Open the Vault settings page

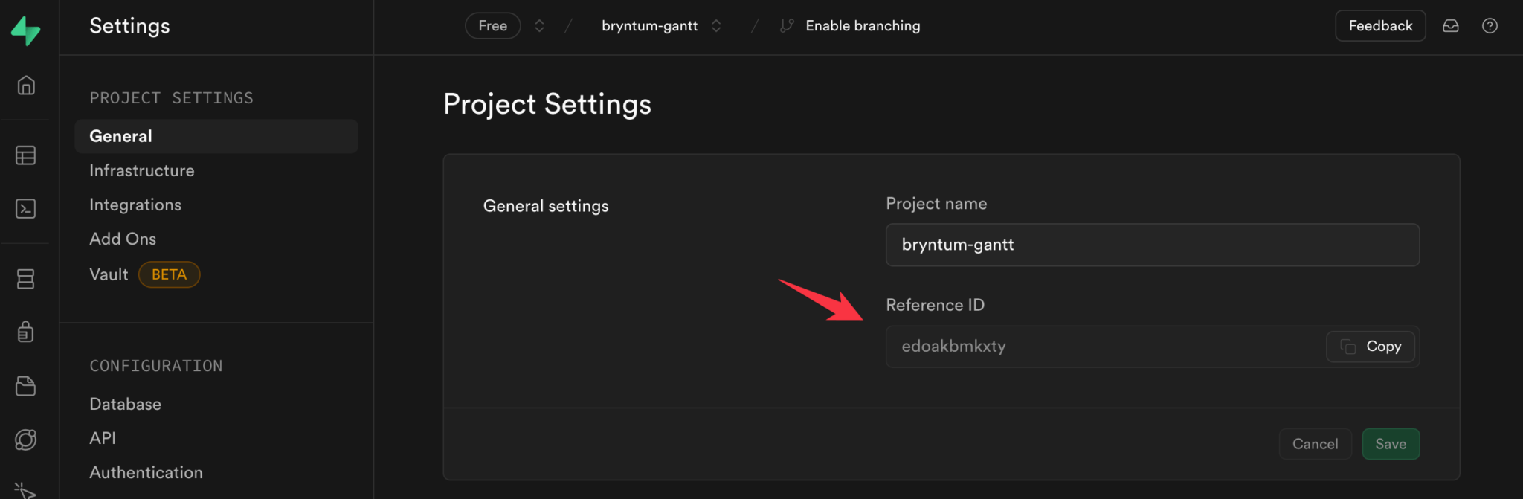(x=109, y=274)
